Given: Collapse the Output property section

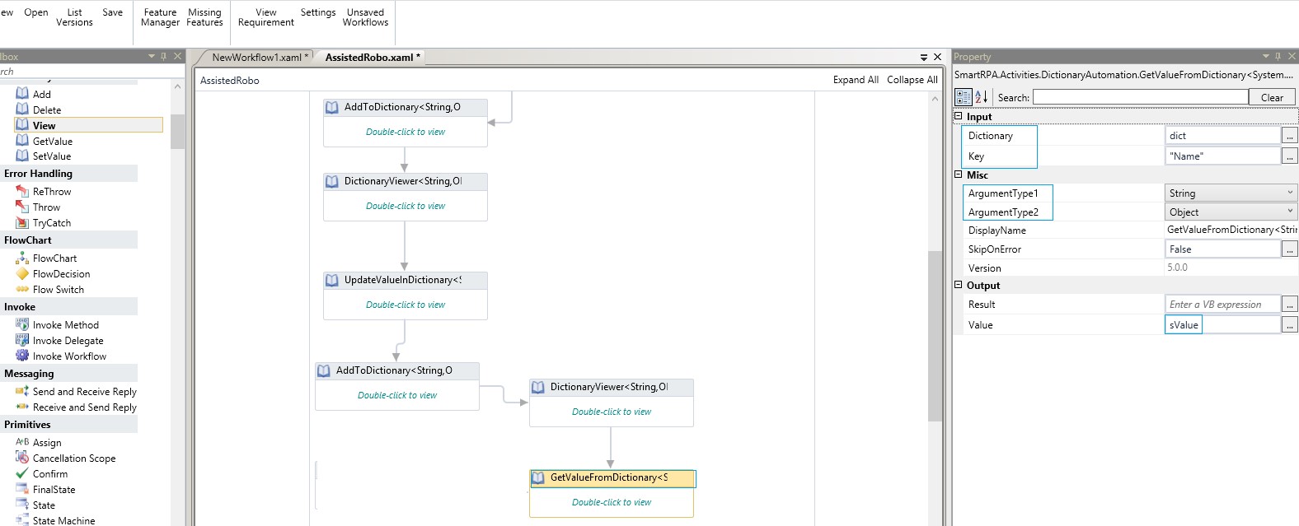Looking at the screenshot, I should (x=959, y=285).
